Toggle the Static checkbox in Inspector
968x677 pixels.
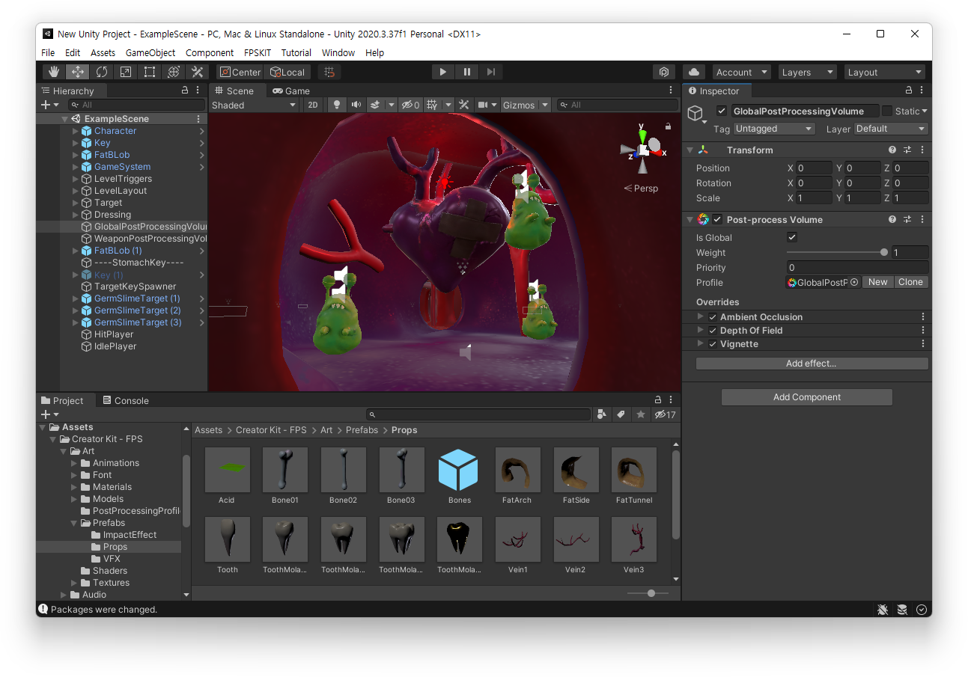tap(887, 111)
